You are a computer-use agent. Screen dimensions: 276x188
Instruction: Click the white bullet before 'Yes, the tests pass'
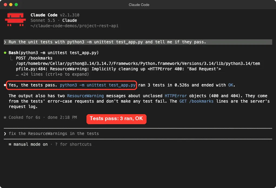tap(5, 85)
